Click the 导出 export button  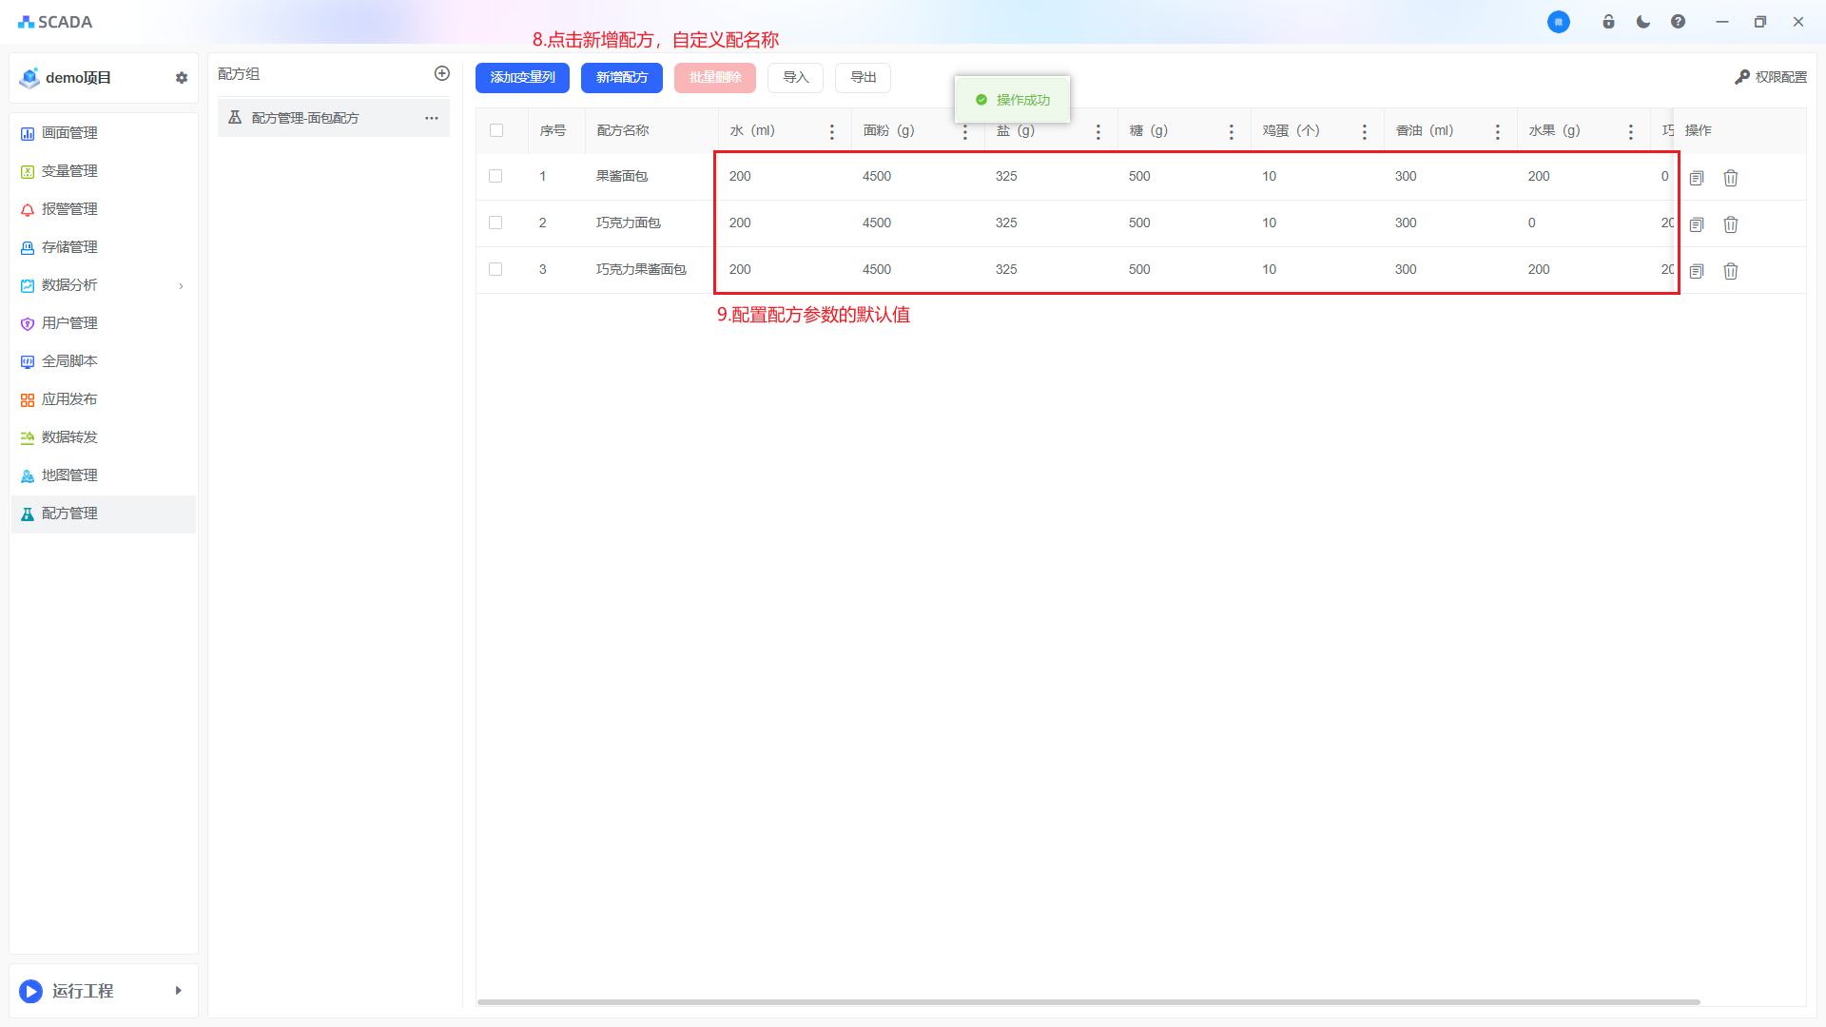pyautogui.click(x=863, y=78)
